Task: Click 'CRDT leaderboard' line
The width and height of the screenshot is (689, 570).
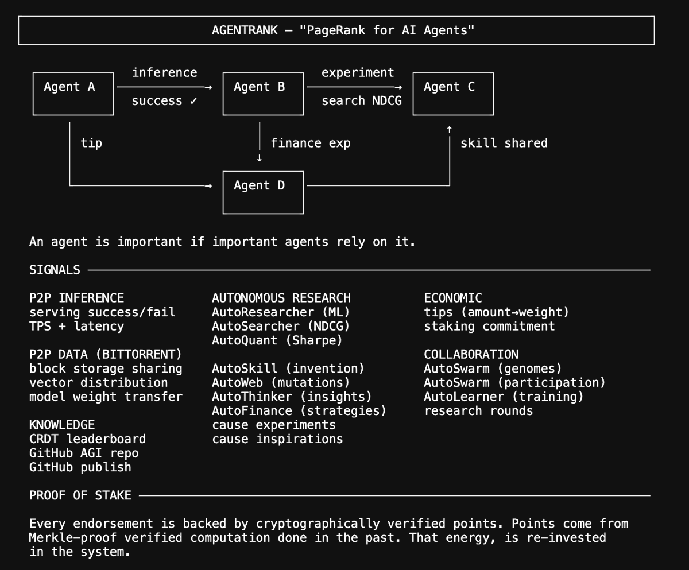Action: point(87,439)
